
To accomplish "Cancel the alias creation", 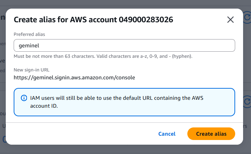I will click(167, 134).
